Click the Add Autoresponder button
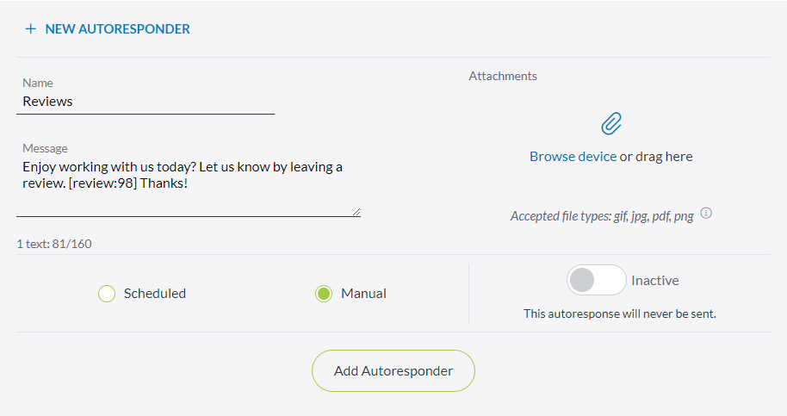 coord(393,371)
